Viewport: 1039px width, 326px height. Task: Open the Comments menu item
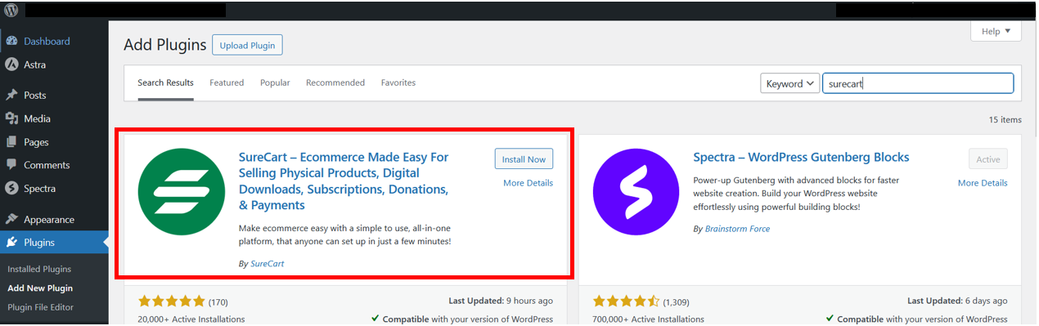click(54, 165)
